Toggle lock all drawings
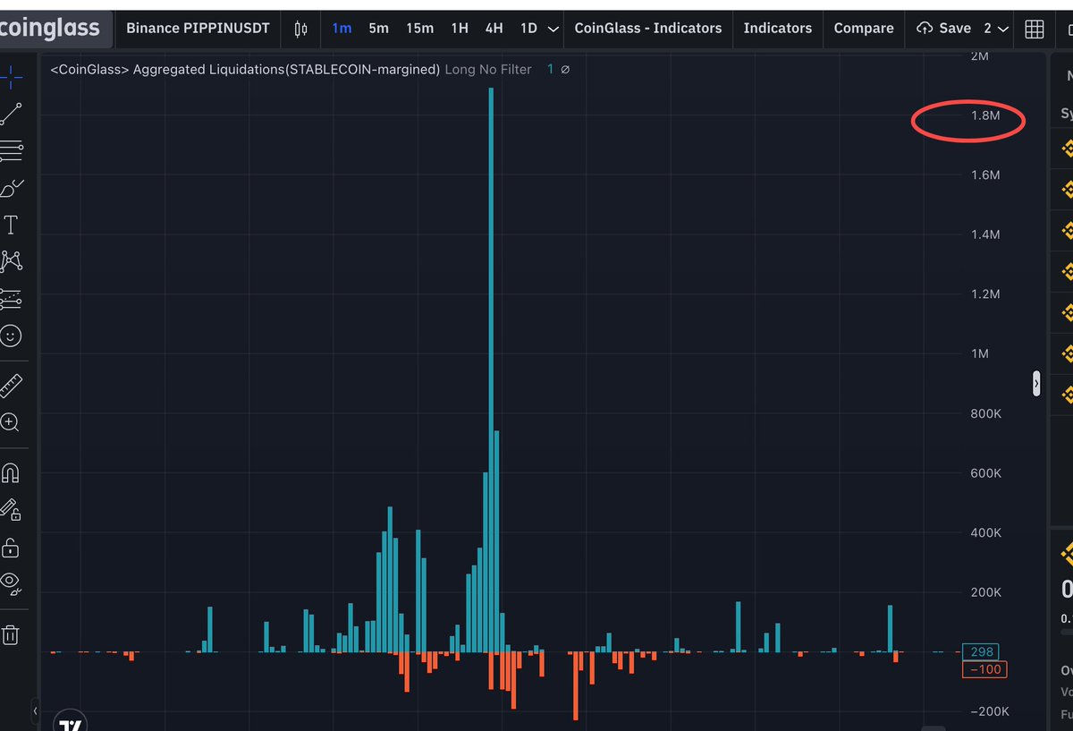The image size is (1073, 731). point(11,548)
